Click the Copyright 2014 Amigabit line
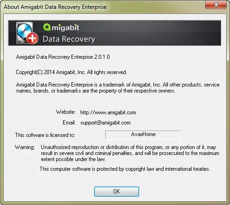The height and width of the screenshot is (205, 230). [x=71, y=72]
